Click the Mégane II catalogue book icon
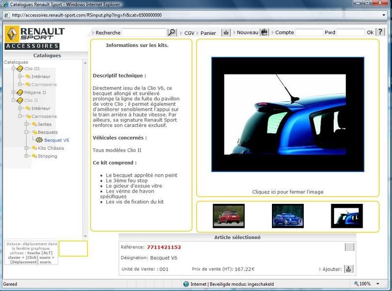This screenshot has height=291, width=392. click(x=20, y=93)
